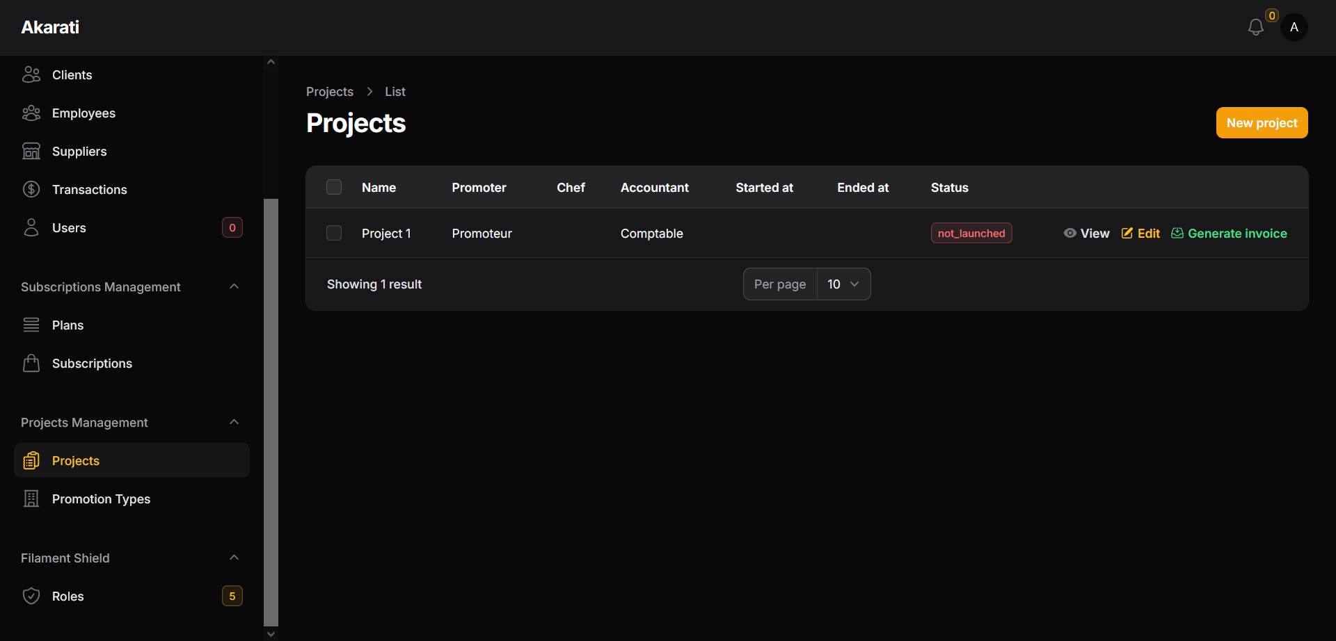View Project 1 via the eye link
The width and height of the screenshot is (1336, 641).
pos(1086,234)
